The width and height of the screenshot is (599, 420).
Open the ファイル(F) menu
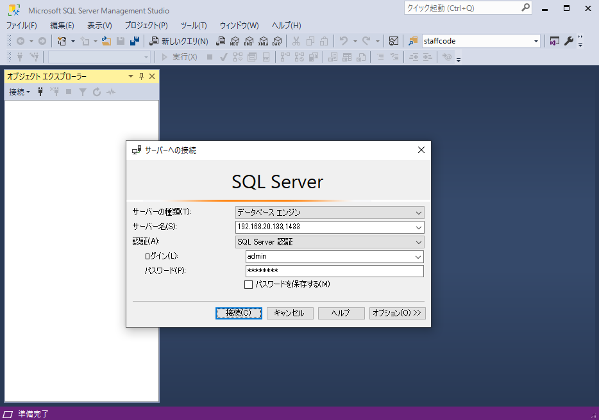[x=21, y=26]
